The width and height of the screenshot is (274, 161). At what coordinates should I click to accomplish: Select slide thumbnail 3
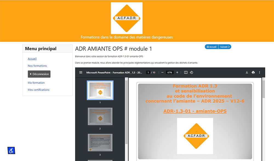(100, 143)
